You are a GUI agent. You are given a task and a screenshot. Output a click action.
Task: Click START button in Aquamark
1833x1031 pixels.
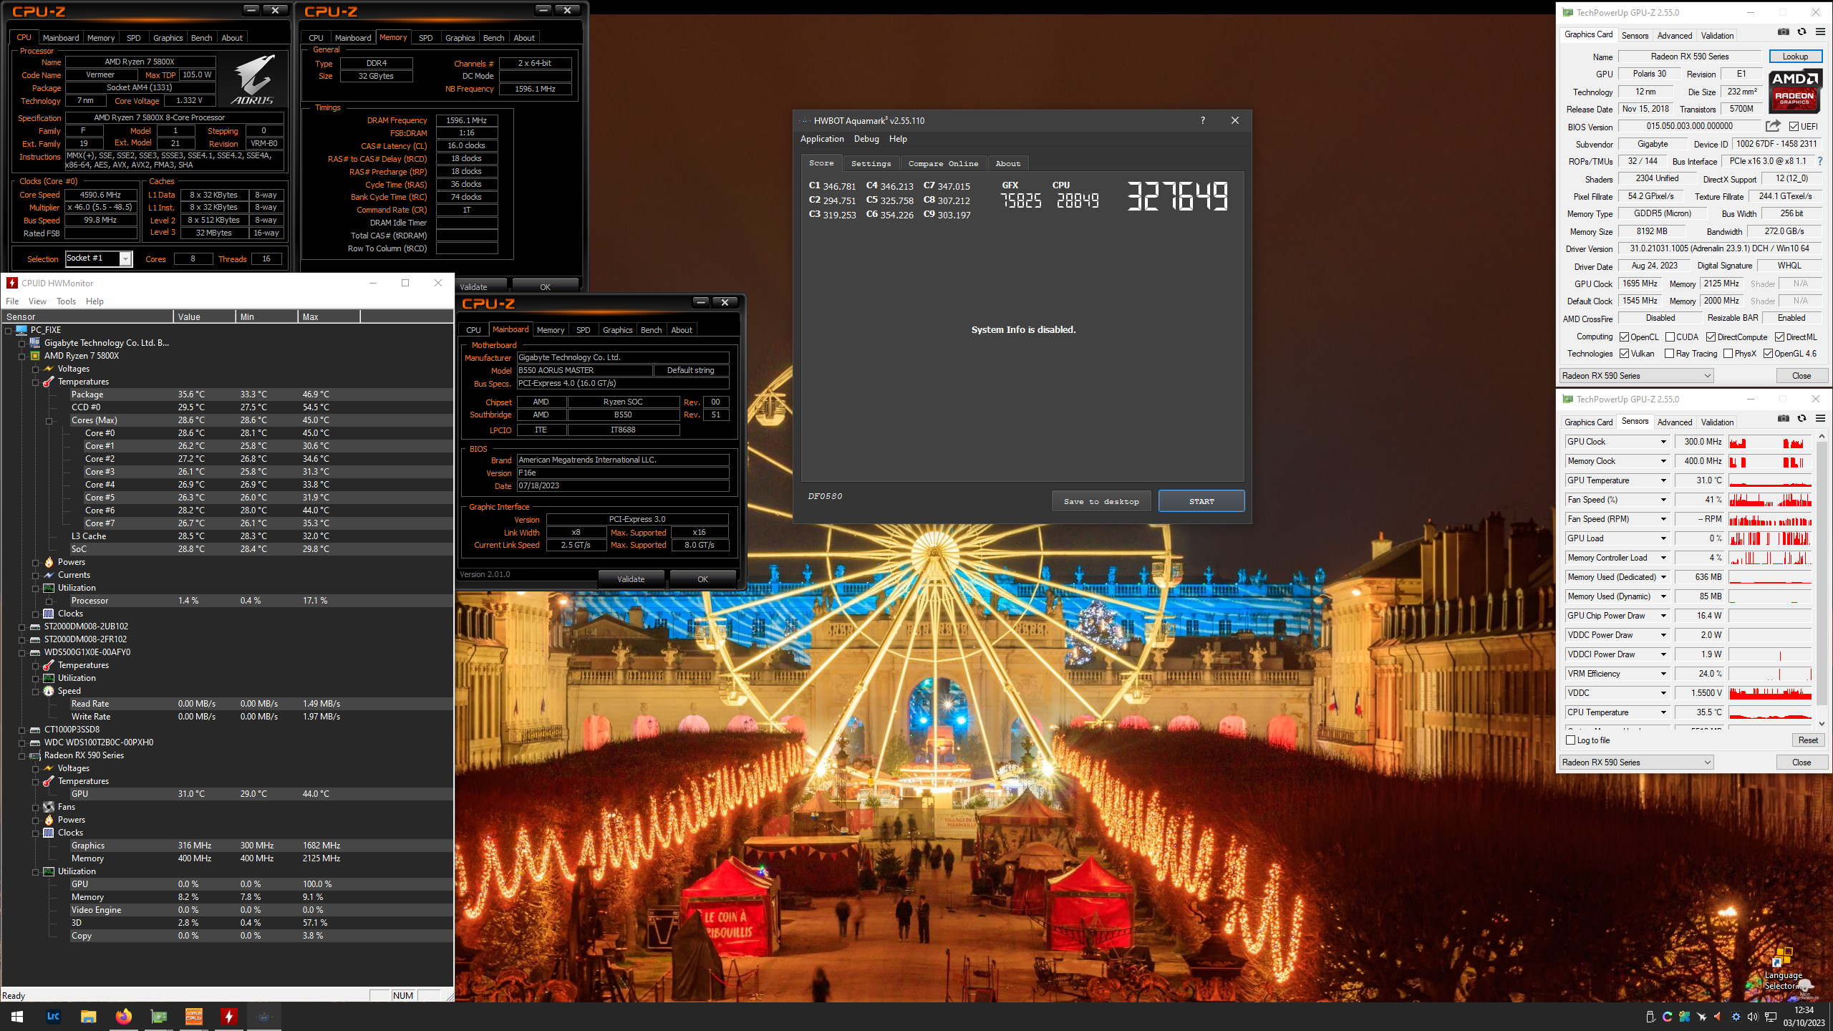click(x=1201, y=501)
